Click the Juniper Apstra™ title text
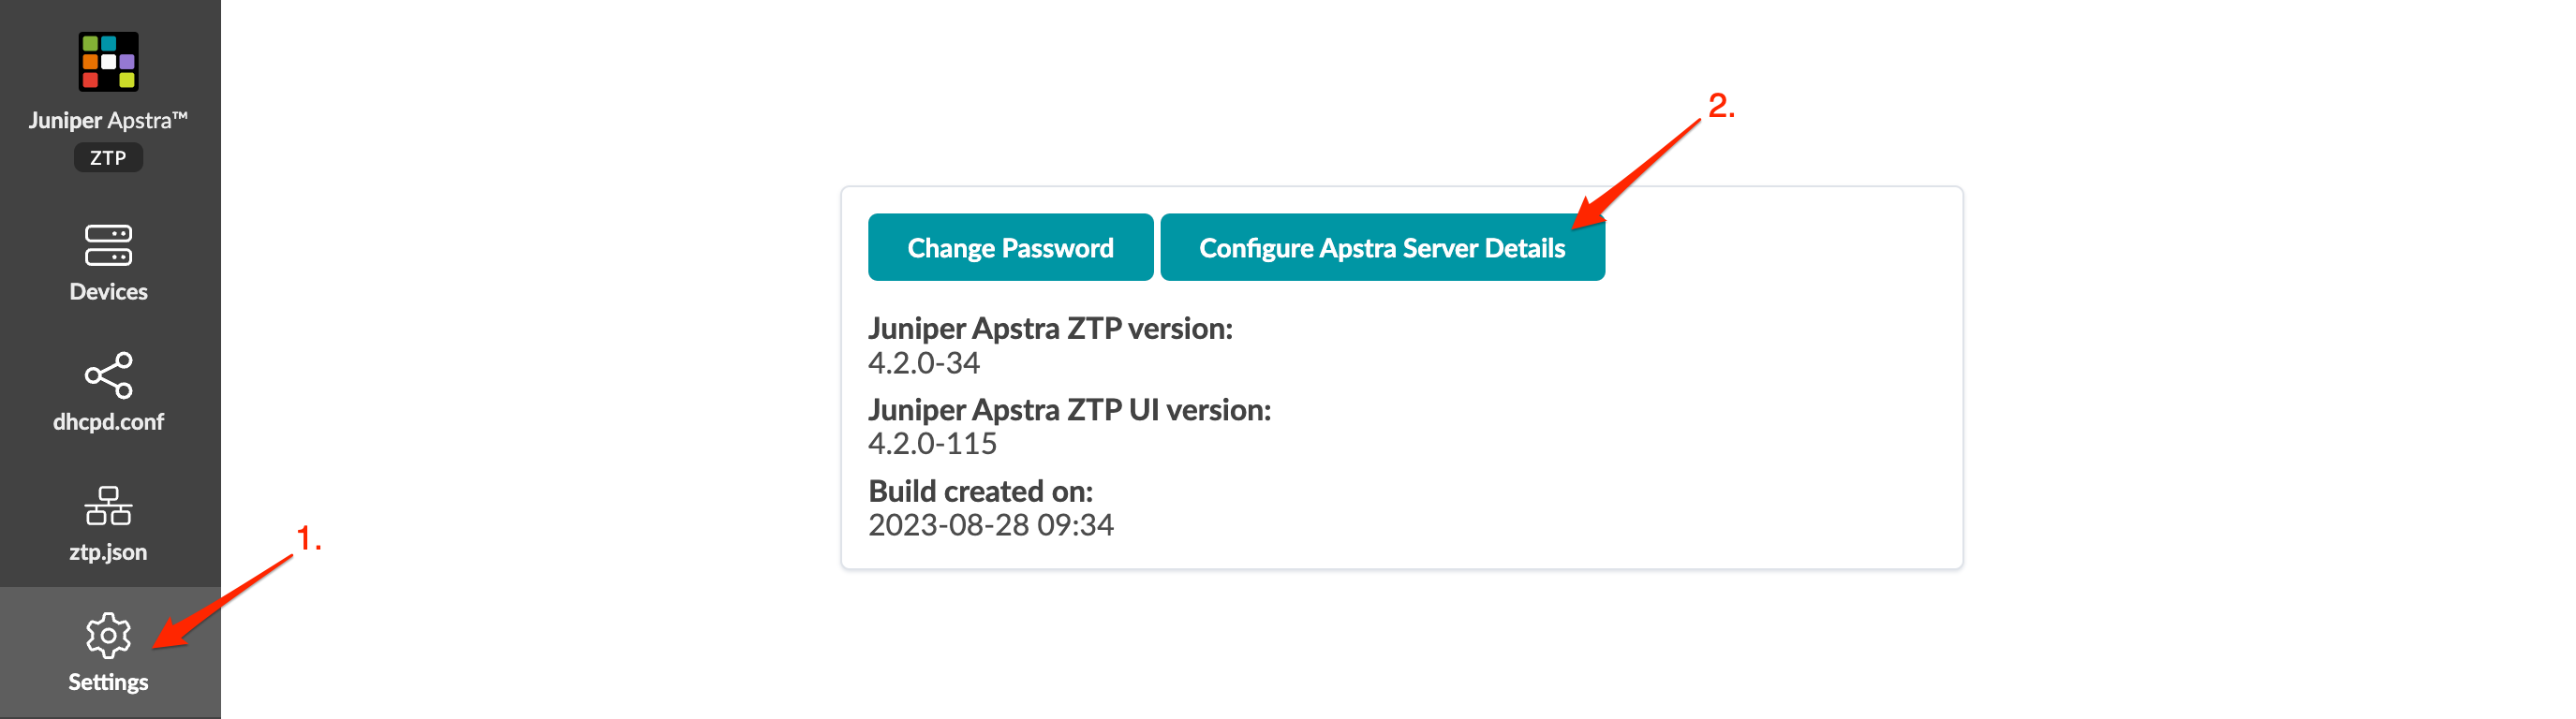Screen dimensions: 2576x719 coord(108,121)
